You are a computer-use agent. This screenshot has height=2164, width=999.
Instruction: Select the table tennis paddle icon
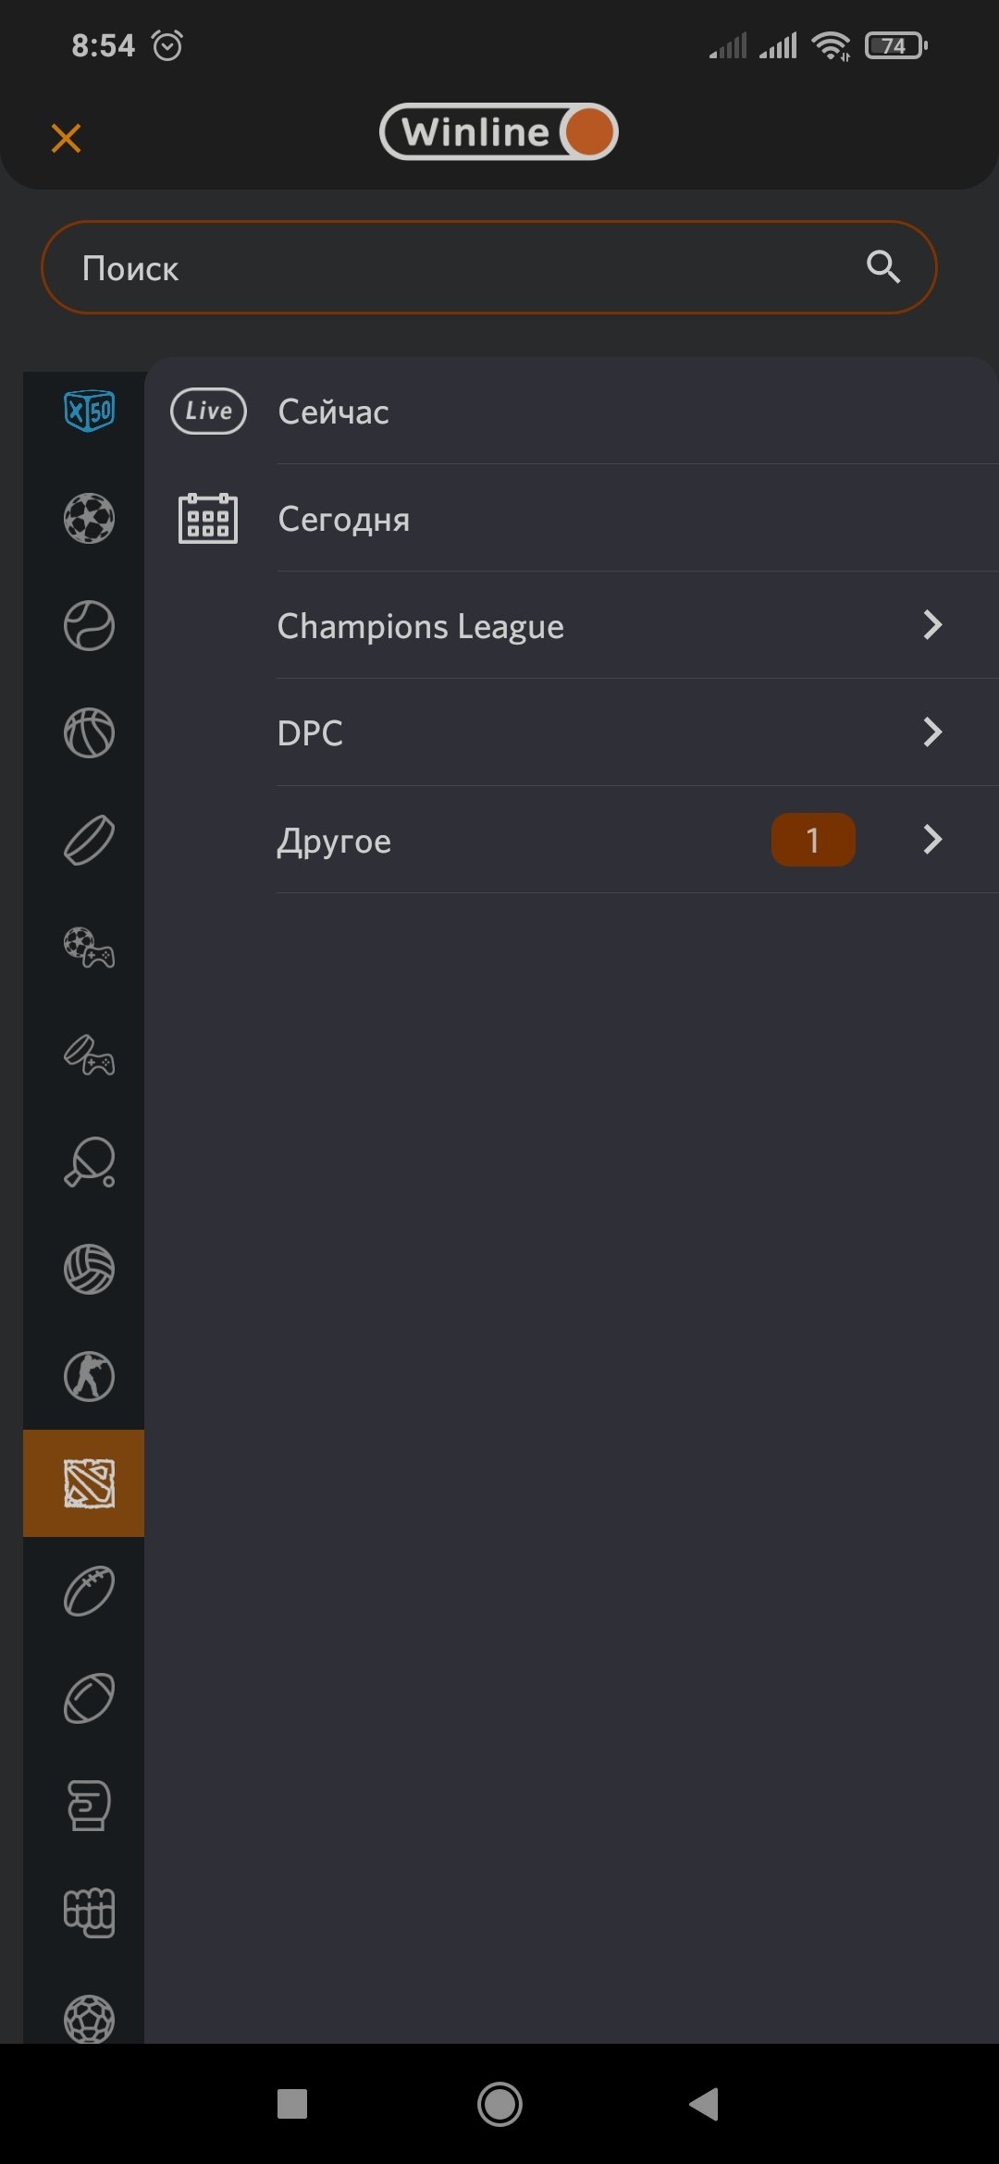click(89, 1162)
